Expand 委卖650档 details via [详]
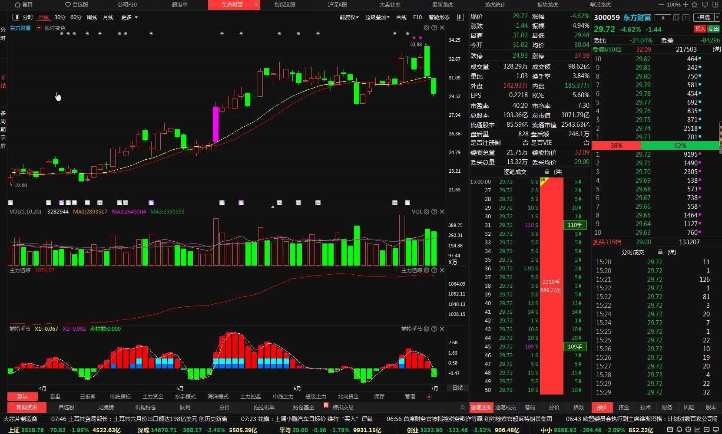Image resolution: width=722 pixels, height=434 pixels. (x=717, y=49)
